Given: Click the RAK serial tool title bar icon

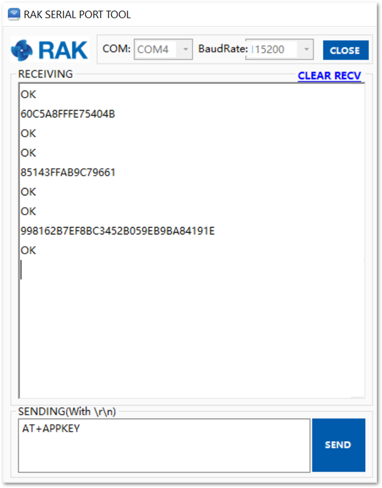Looking at the screenshot, I should tap(14, 14).
